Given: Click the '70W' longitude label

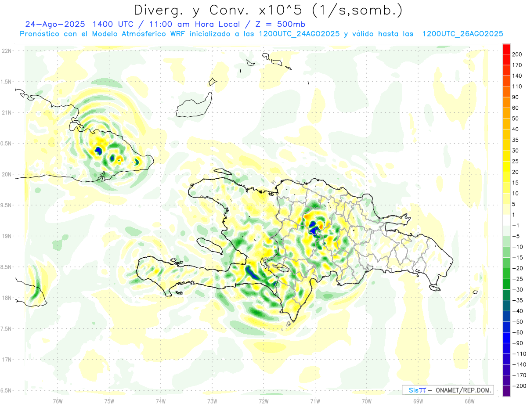Looking at the screenshot, I should coord(367,401).
